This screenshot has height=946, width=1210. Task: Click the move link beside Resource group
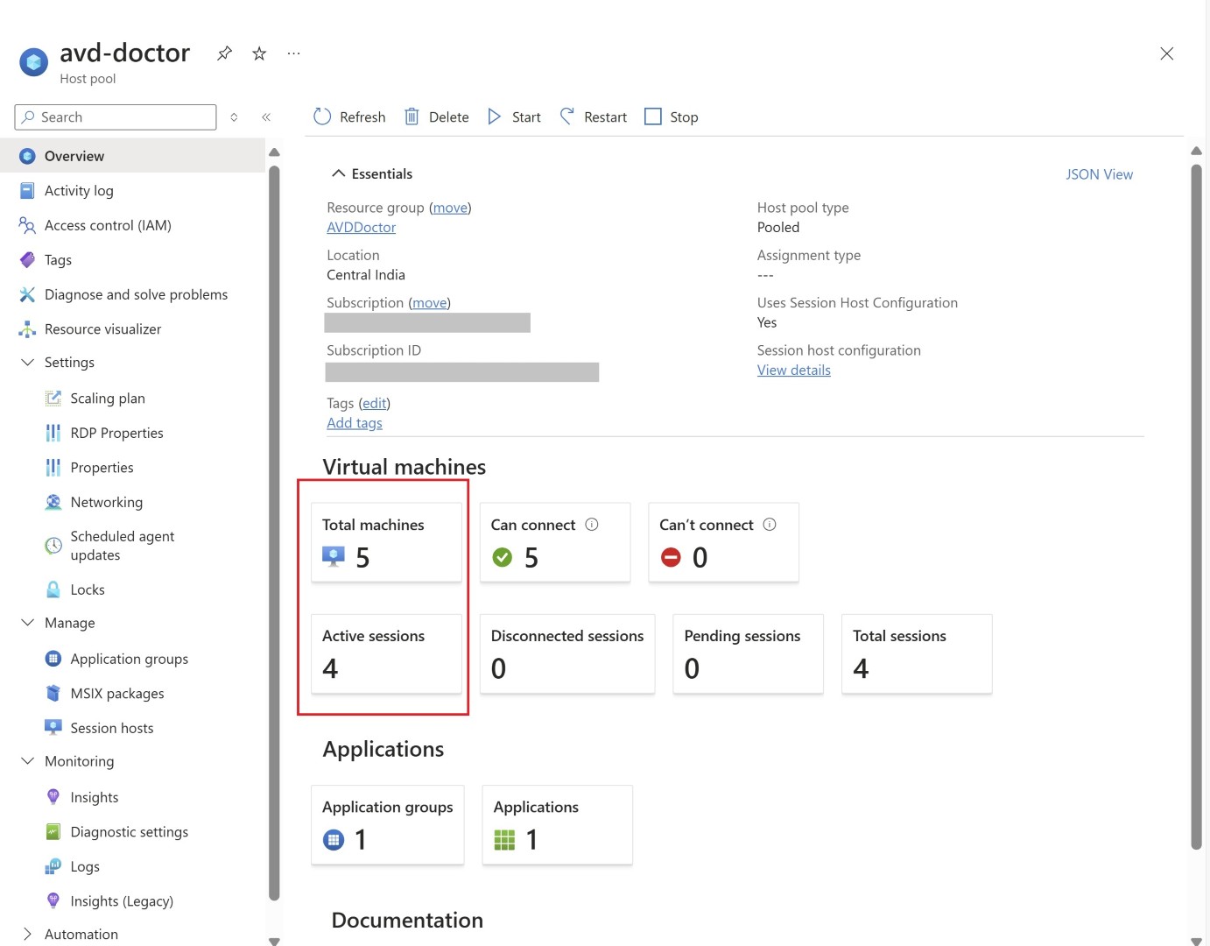(450, 208)
